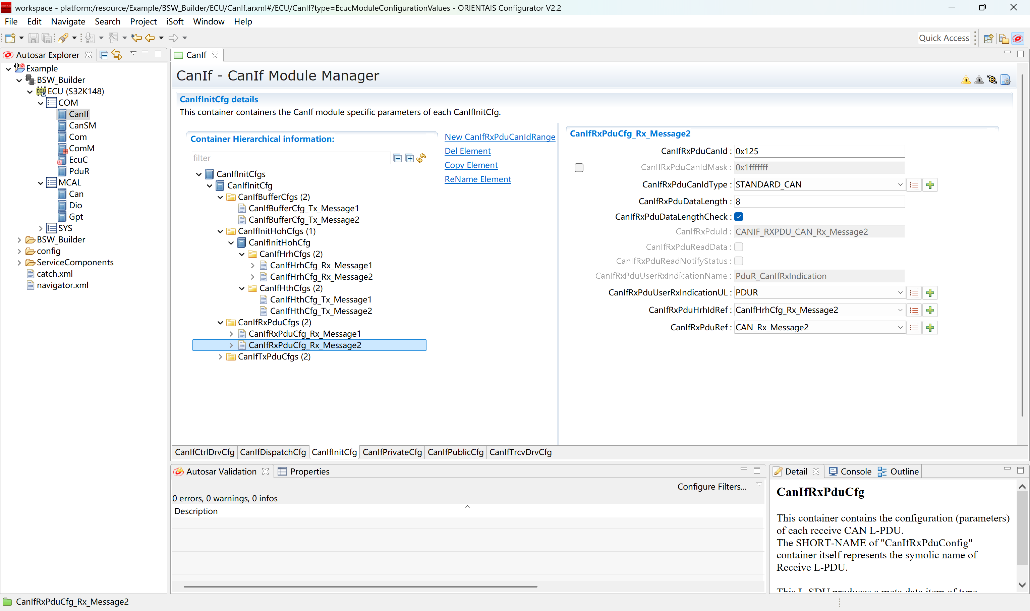
Task: Click the yellow warning icon in the CanIf header
Action: coord(966,80)
